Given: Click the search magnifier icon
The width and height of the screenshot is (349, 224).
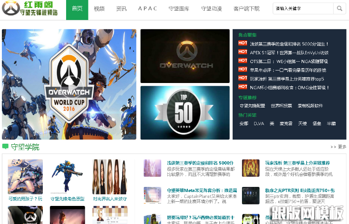Looking at the screenshot, I should pos(339,9).
